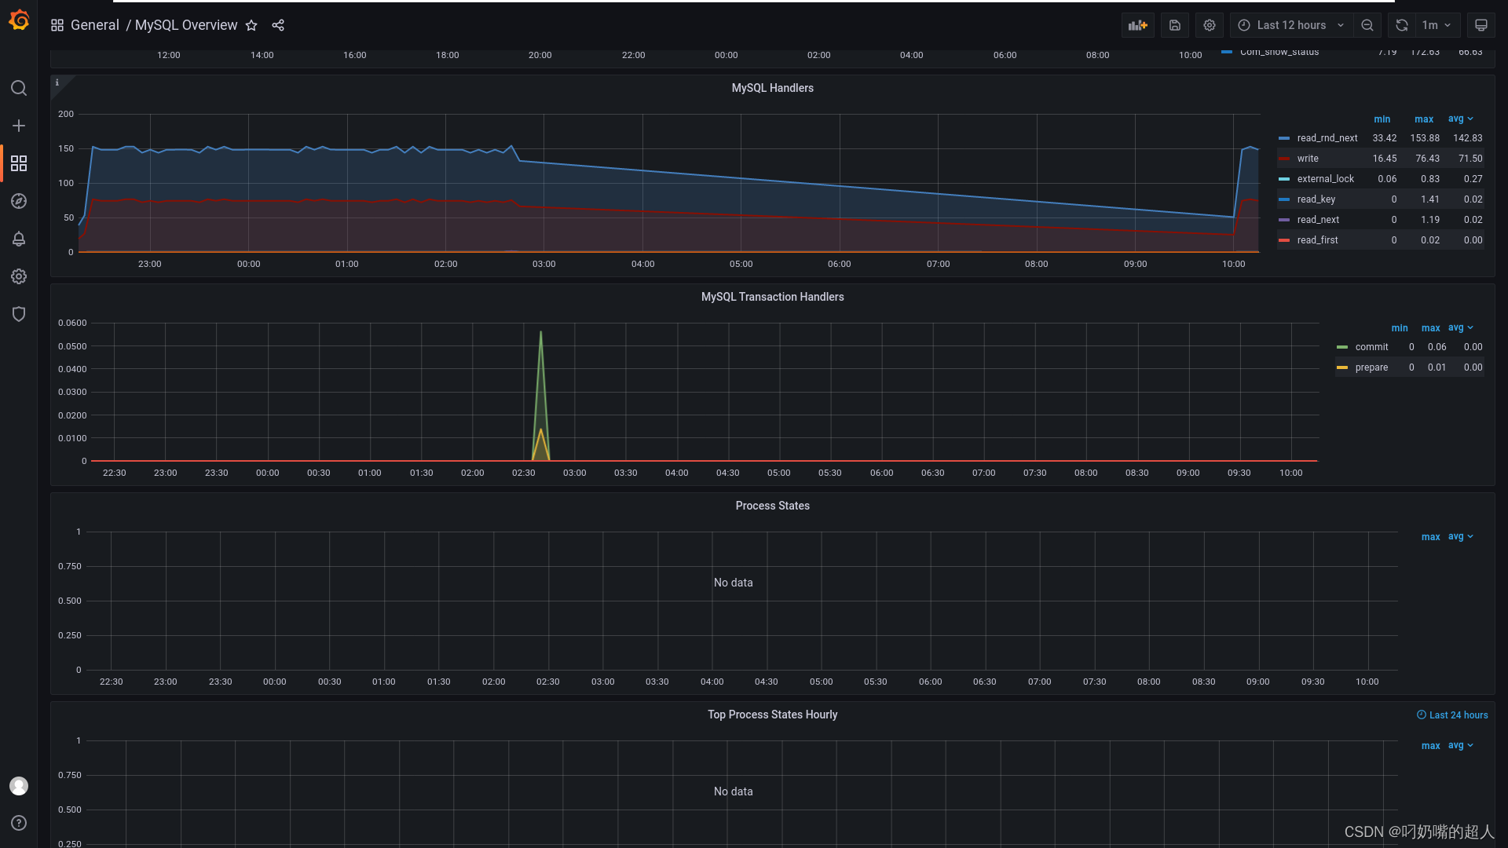The height and width of the screenshot is (848, 1508).
Task: Cycle view mode with monitor icon
Action: pyautogui.click(x=1481, y=25)
